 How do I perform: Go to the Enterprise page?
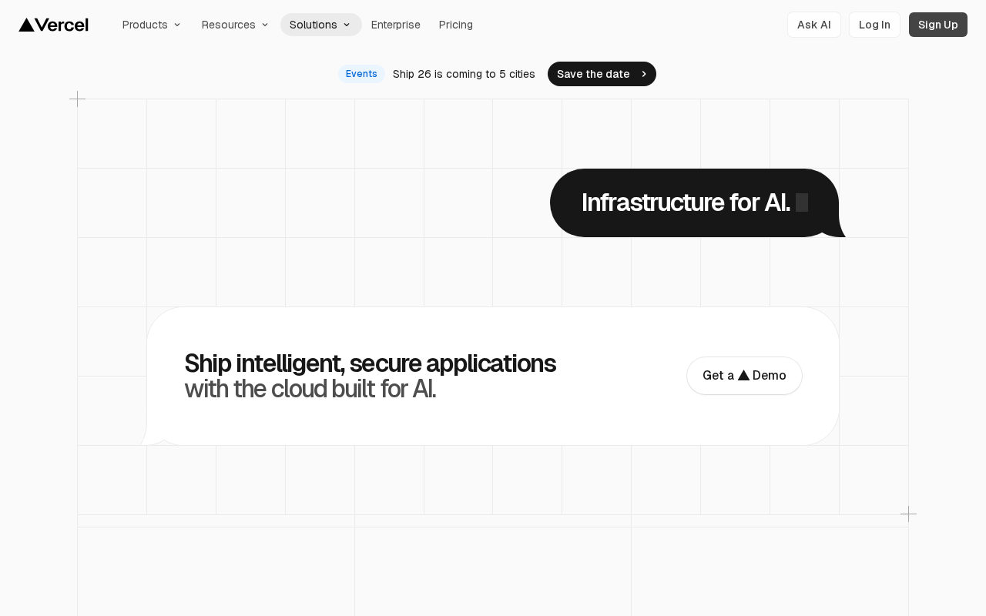[x=396, y=25]
